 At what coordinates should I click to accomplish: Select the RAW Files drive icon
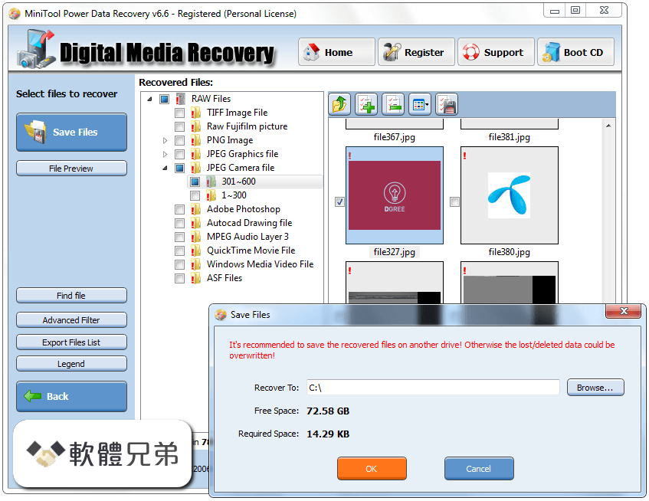180,99
